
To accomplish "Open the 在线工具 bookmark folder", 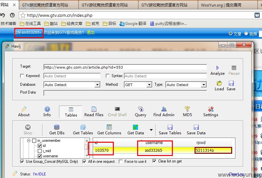I will tap(30, 24).
